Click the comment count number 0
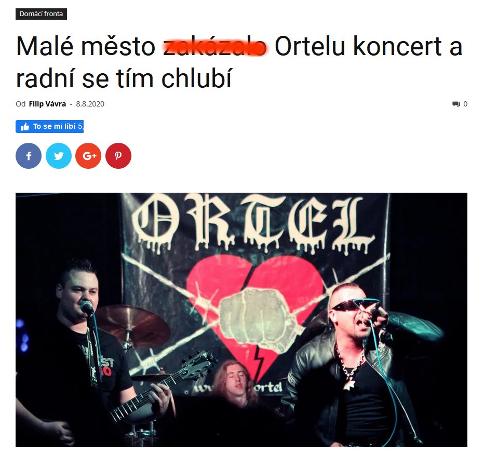This screenshot has height=455, width=484. [x=465, y=104]
